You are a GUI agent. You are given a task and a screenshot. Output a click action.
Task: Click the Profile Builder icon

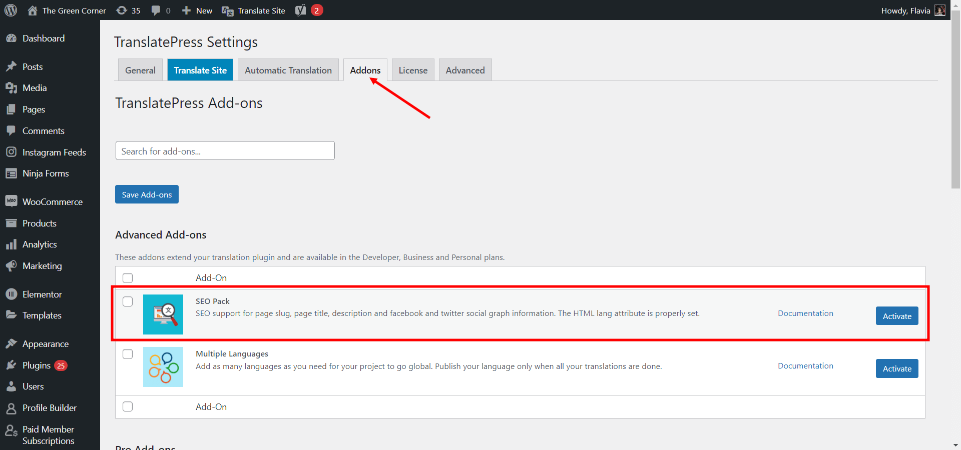click(12, 408)
